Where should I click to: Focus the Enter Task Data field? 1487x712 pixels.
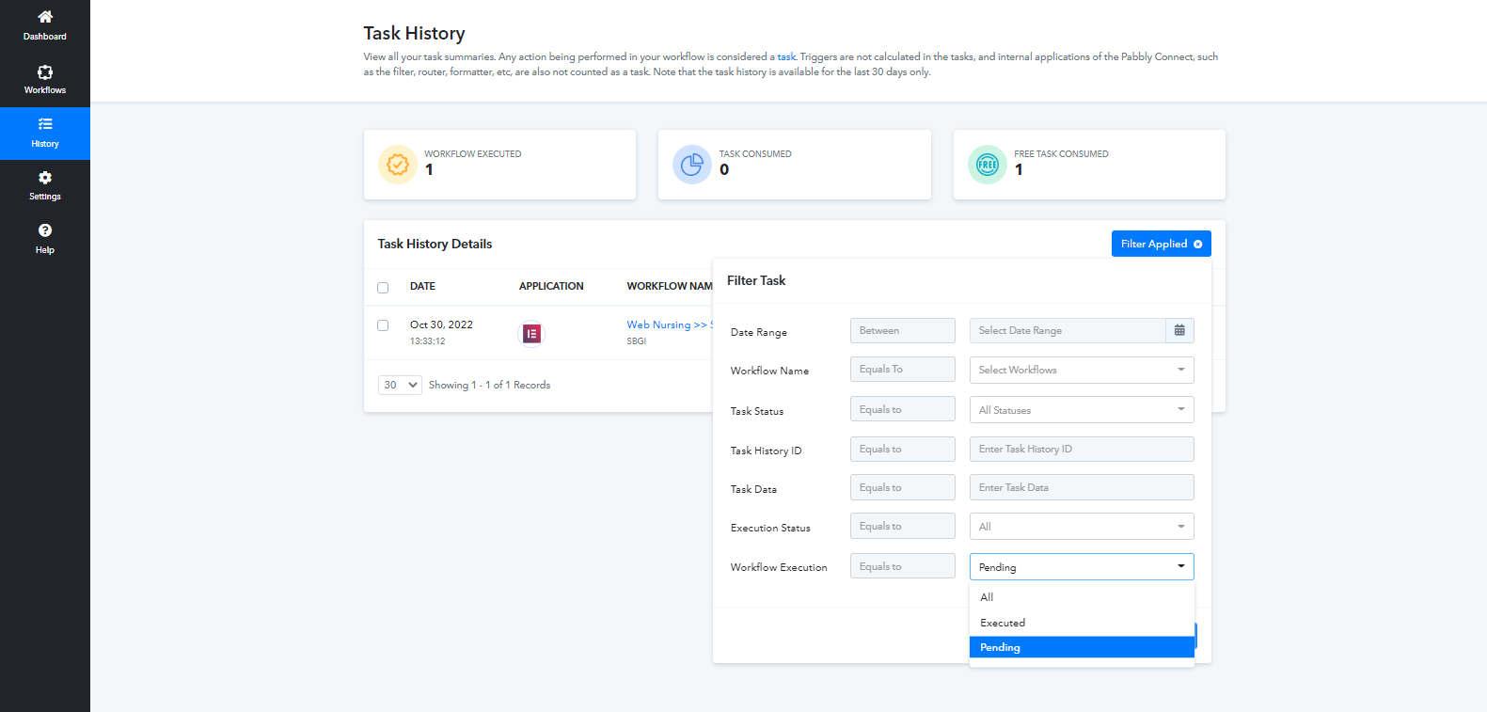pyautogui.click(x=1082, y=487)
